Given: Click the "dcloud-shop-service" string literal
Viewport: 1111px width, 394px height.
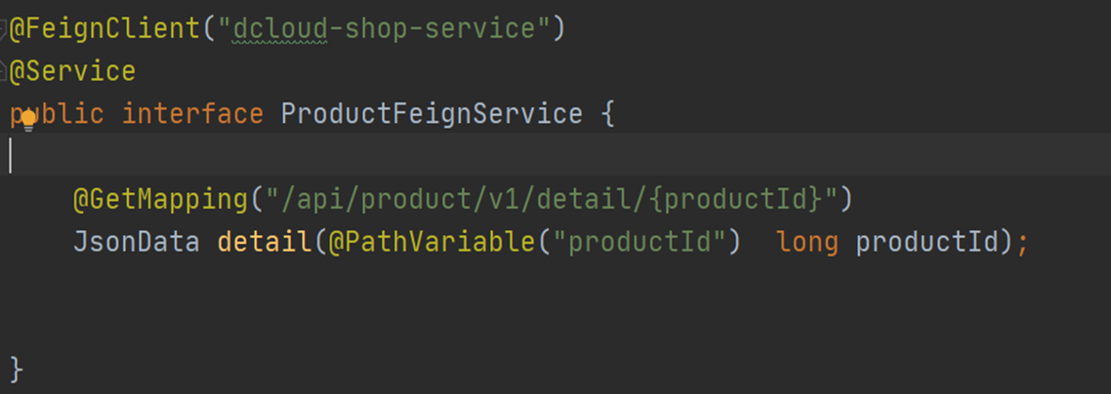Looking at the screenshot, I should (384, 29).
